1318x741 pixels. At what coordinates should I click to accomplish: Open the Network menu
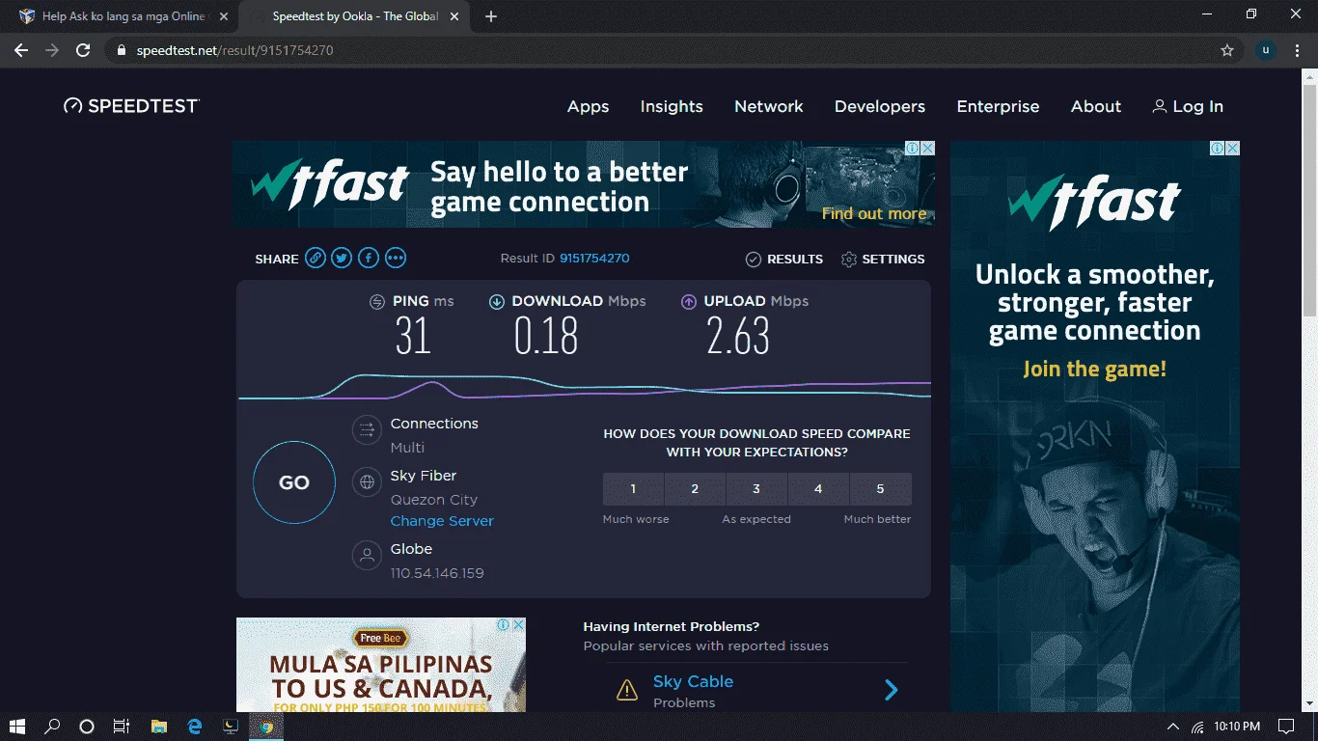(x=769, y=106)
